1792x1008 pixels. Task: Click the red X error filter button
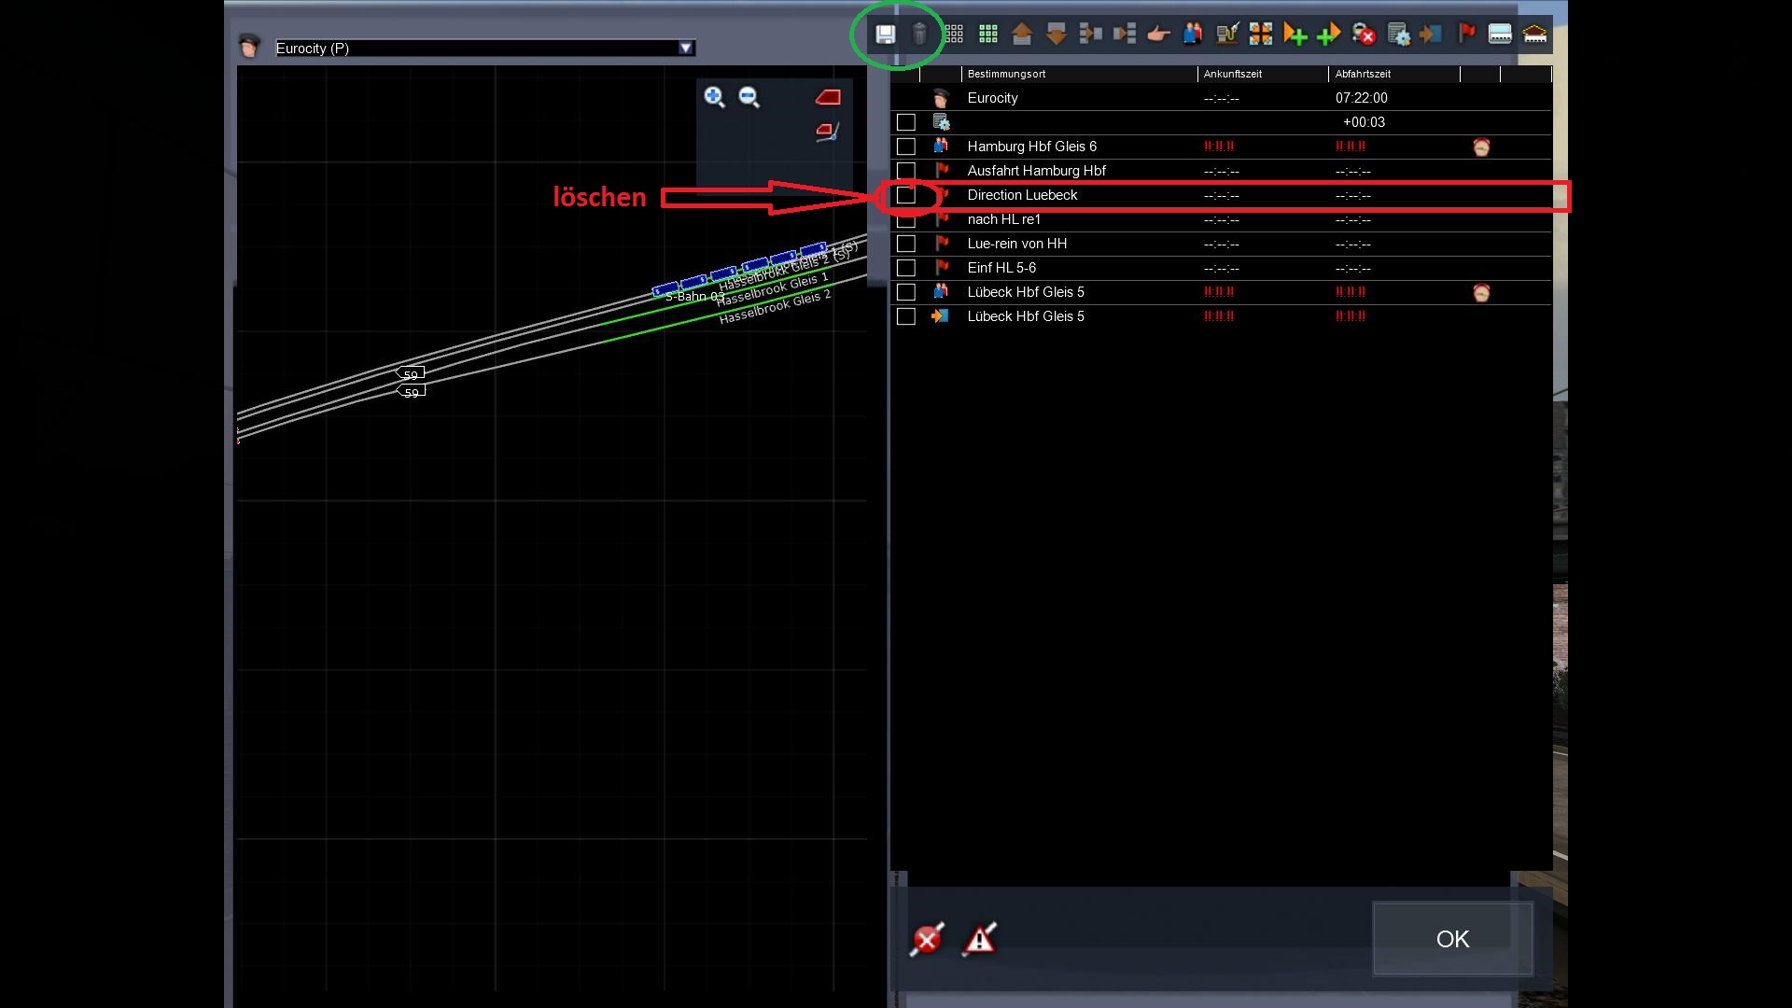coord(927,939)
